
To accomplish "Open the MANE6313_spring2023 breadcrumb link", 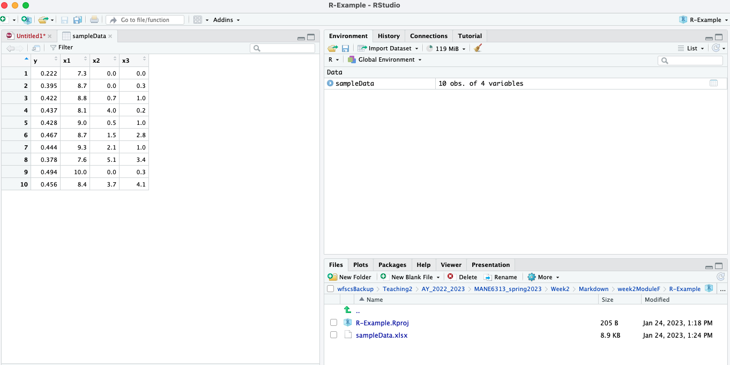I will [x=508, y=288].
